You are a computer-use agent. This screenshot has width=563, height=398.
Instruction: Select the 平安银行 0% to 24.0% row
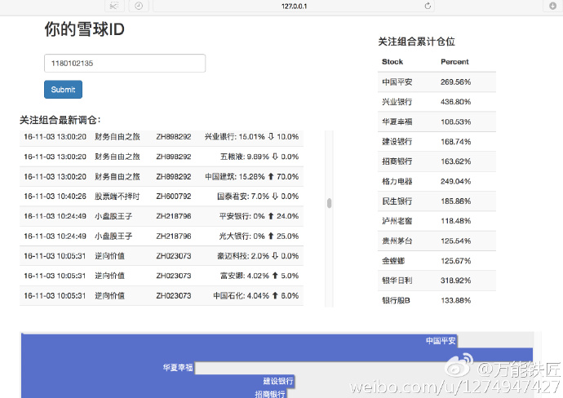pyautogui.click(x=162, y=216)
